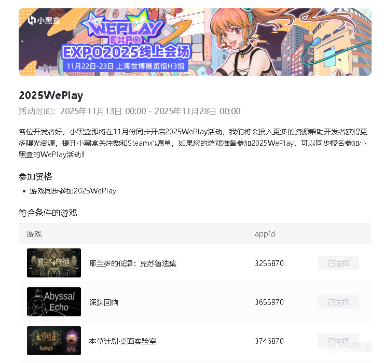Image resolution: width=384 pixels, height=363 pixels.
Task: Select the game title 深渊回响
Action: (104, 302)
